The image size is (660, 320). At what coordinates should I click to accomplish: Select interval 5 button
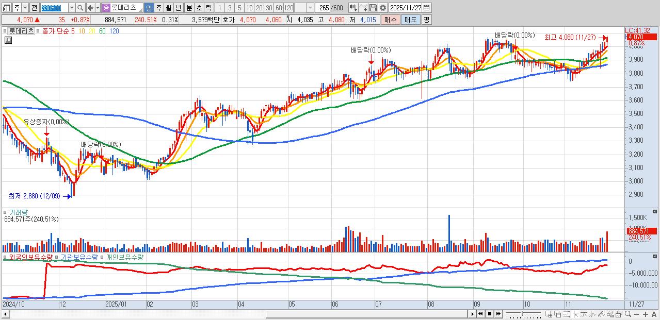coord(239,8)
